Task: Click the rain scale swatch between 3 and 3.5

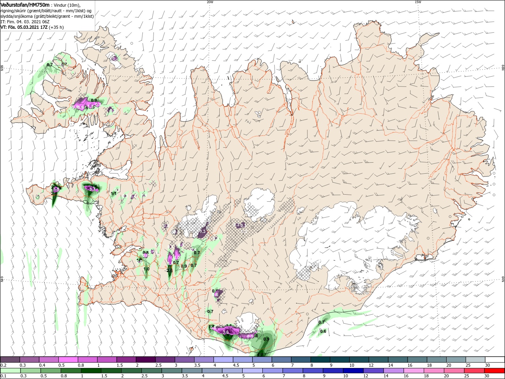Action: 171,371
